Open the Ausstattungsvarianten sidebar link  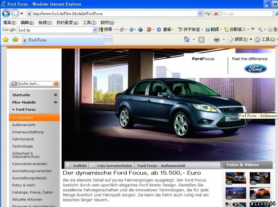pyautogui.click(x=32, y=171)
